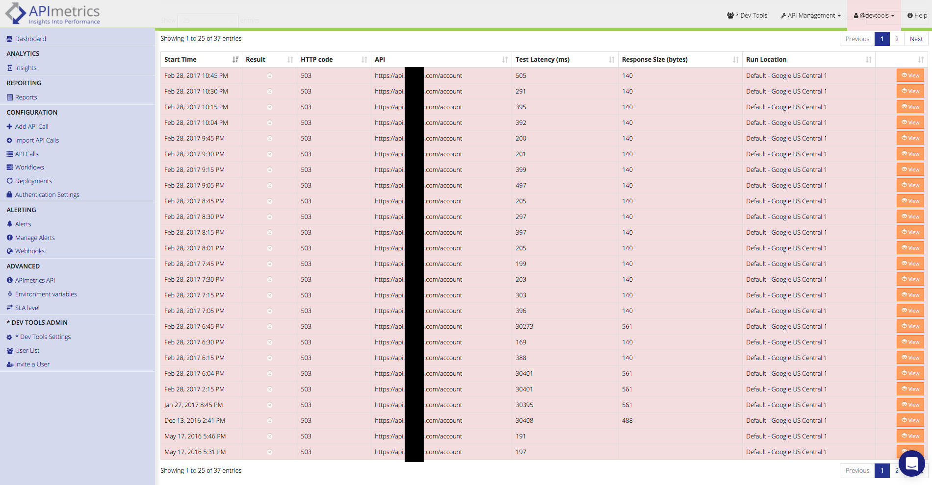Click the APImetrics API info icon
This screenshot has width=932, height=485.
9,280
